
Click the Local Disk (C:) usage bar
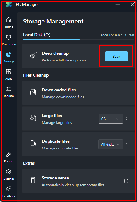coord(79,40)
